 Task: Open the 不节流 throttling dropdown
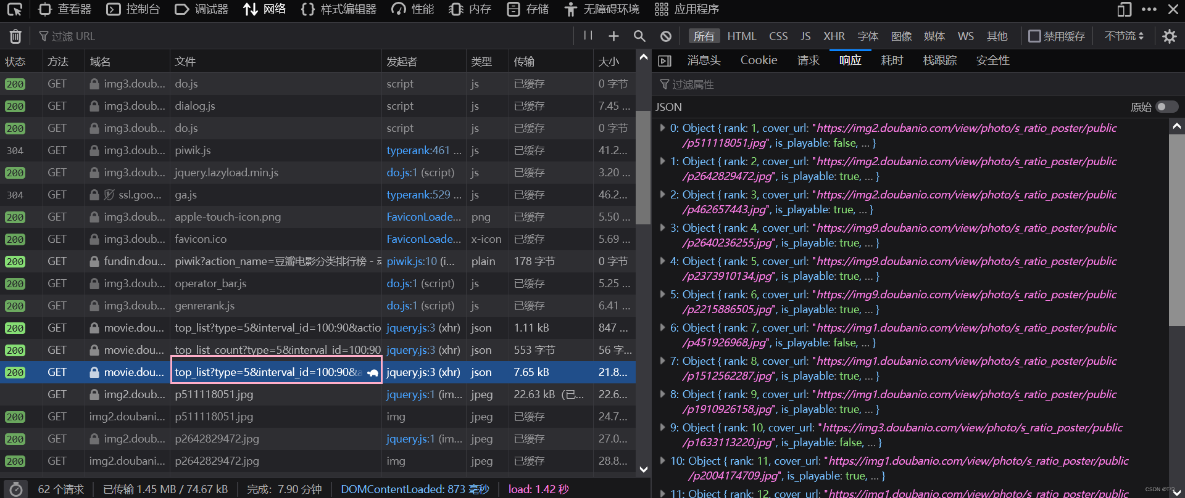pos(1124,36)
